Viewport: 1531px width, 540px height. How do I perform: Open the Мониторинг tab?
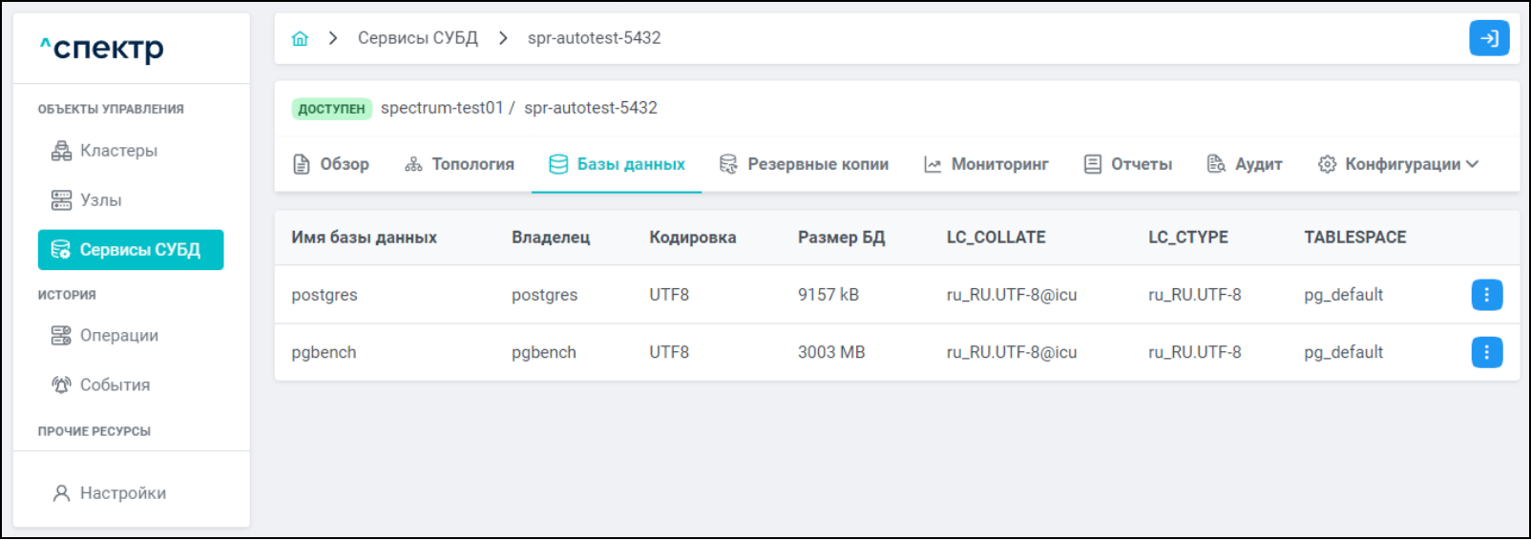tap(986, 164)
